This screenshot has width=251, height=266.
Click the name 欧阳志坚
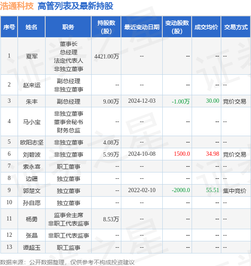tap(32, 142)
